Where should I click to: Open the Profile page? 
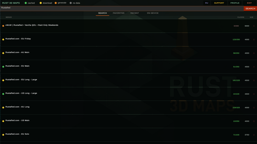click(235, 3)
